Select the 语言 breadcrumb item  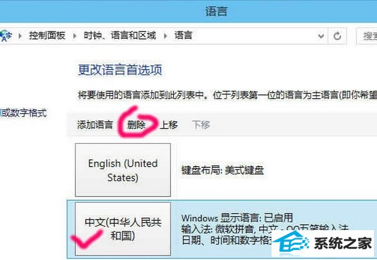(184, 35)
